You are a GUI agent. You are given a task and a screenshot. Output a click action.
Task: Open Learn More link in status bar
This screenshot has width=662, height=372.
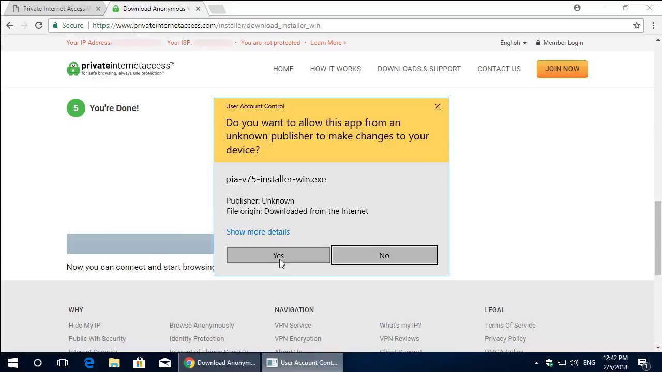(328, 43)
